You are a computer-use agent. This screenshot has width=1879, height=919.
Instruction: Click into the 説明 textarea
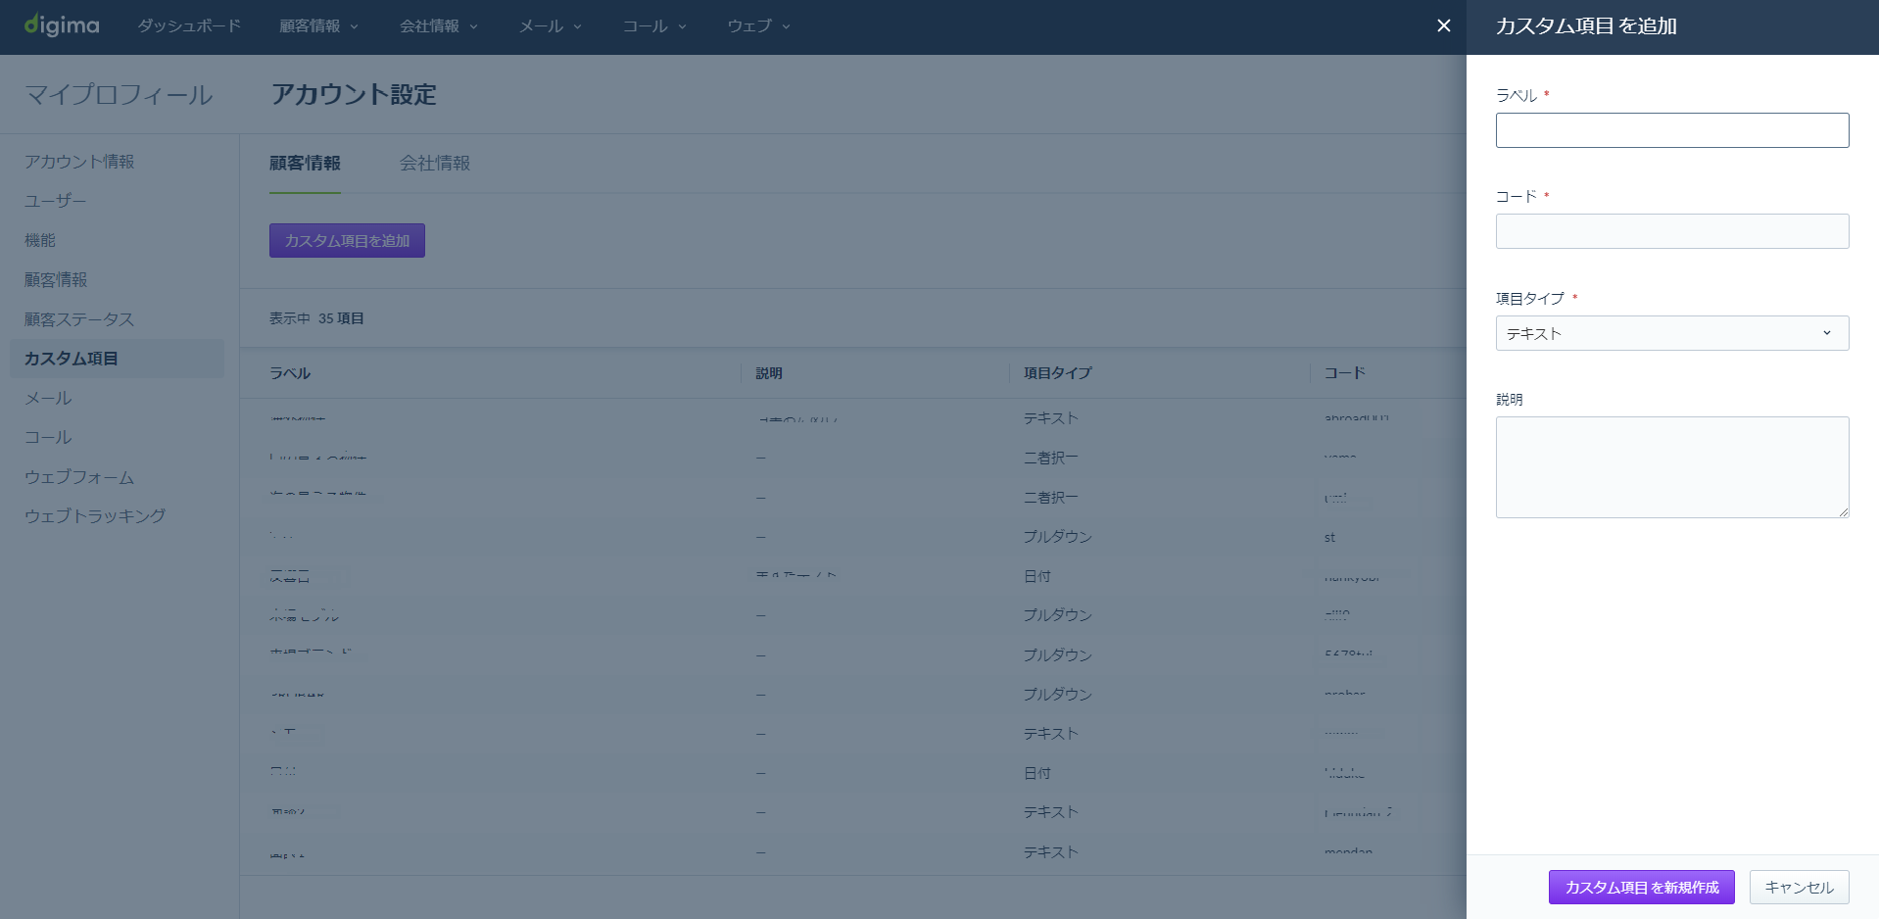(1671, 467)
